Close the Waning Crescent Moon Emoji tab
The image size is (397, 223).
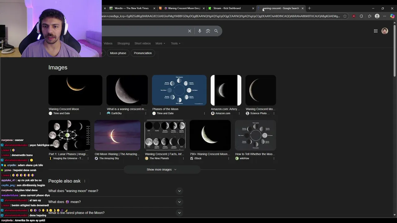pyautogui.click(x=204, y=8)
